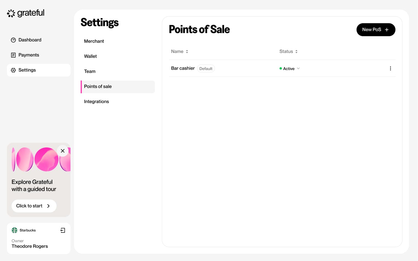Dismiss the guided tour card
418x261 pixels.
(63, 151)
